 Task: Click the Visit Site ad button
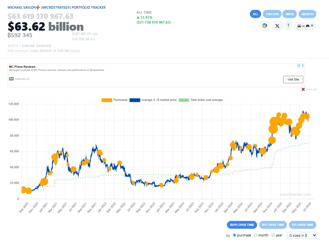293,80
